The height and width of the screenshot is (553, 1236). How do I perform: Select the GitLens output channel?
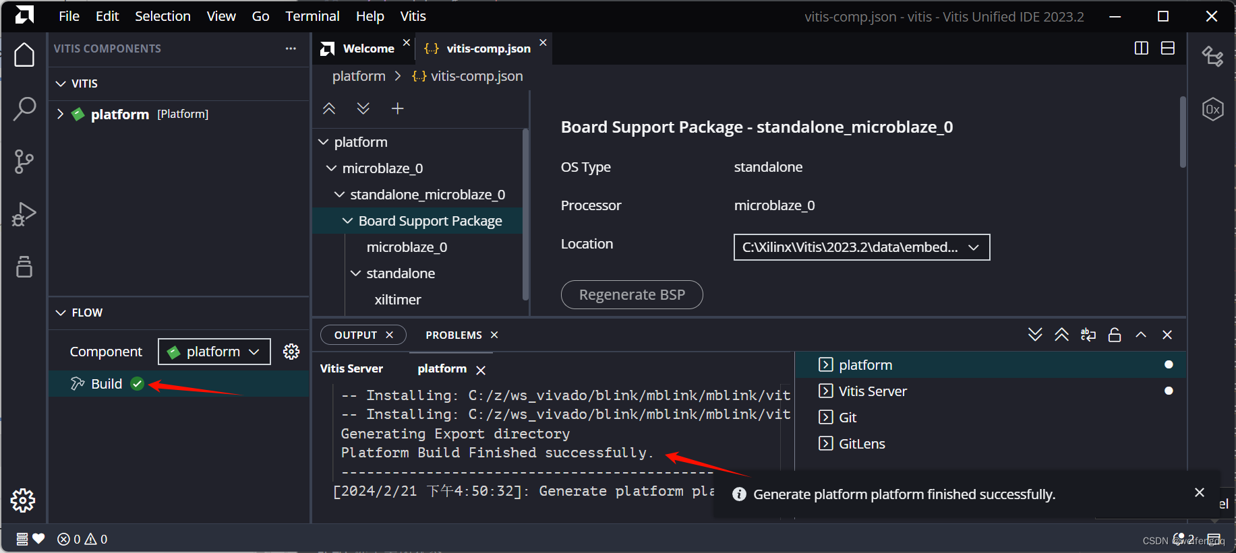pos(862,444)
